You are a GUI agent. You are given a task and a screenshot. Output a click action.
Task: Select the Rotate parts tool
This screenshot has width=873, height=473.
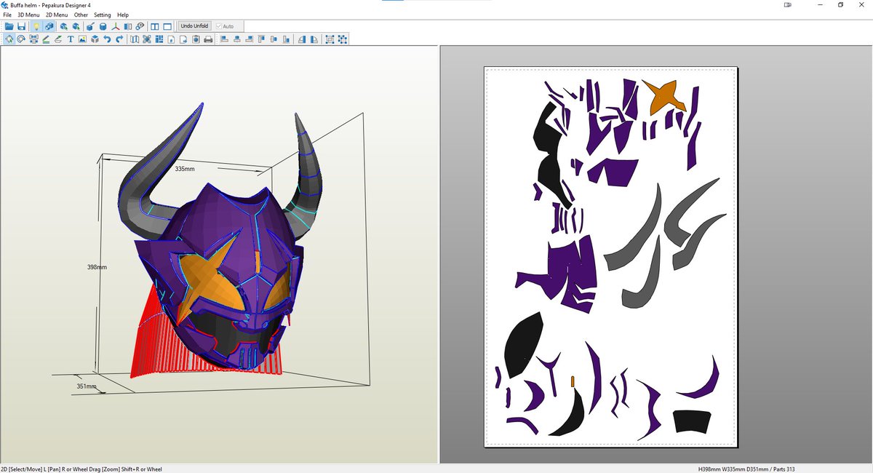click(x=21, y=39)
